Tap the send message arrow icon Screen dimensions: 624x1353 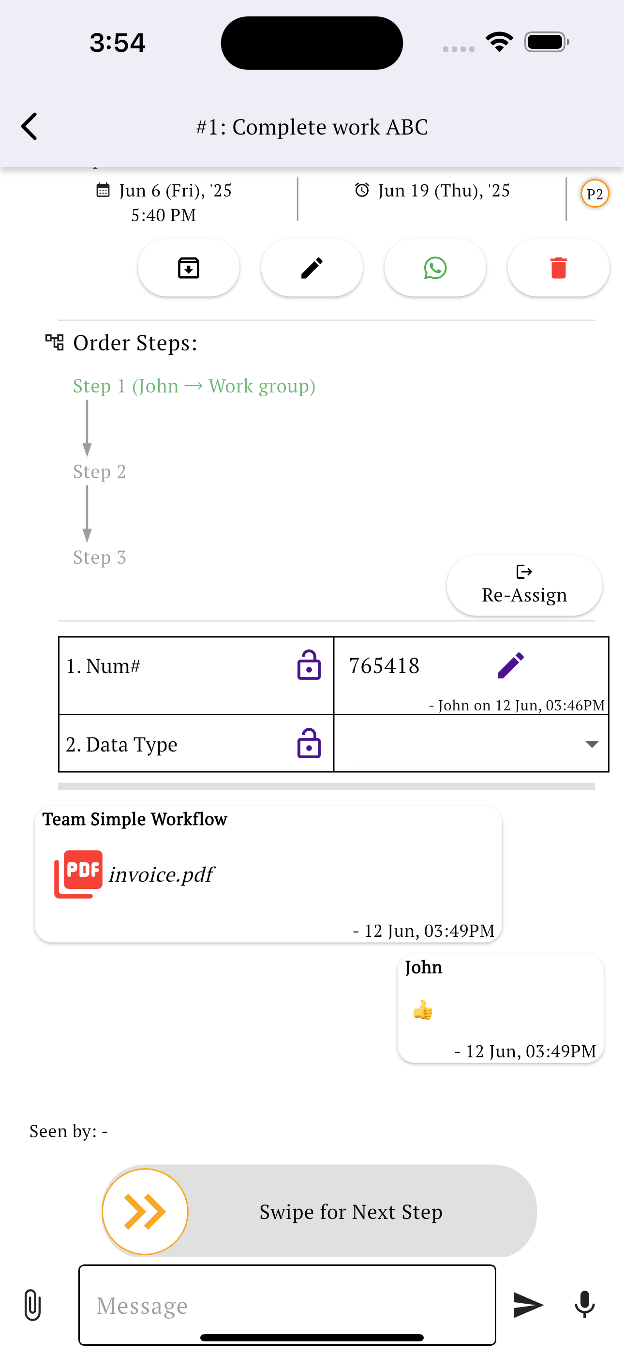pyautogui.click(x=527, y=1305)
